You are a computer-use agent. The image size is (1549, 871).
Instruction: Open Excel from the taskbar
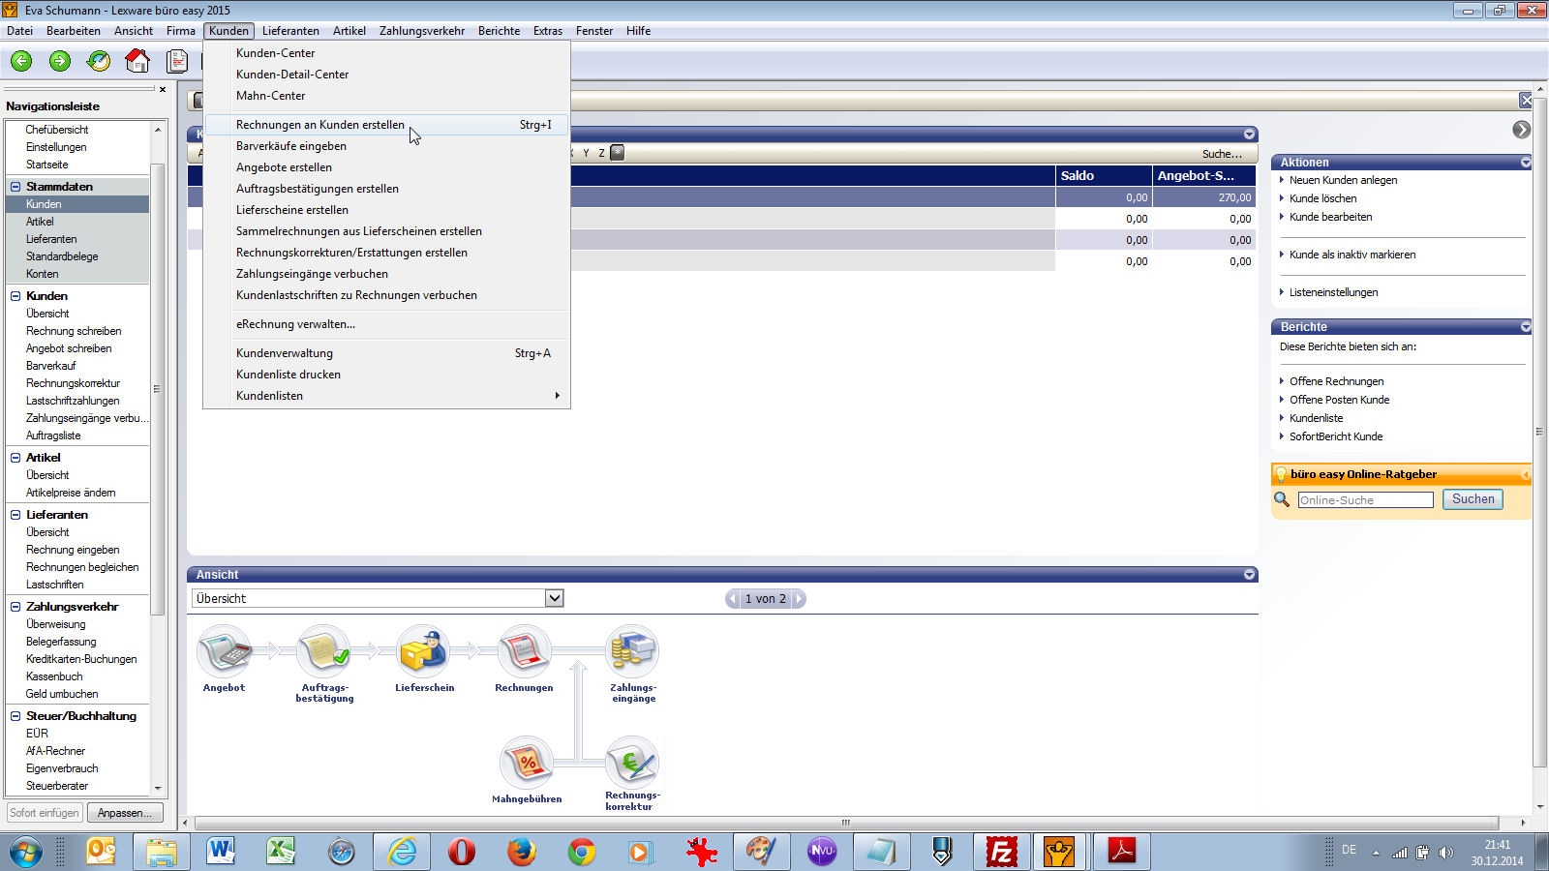pos(281,852)
